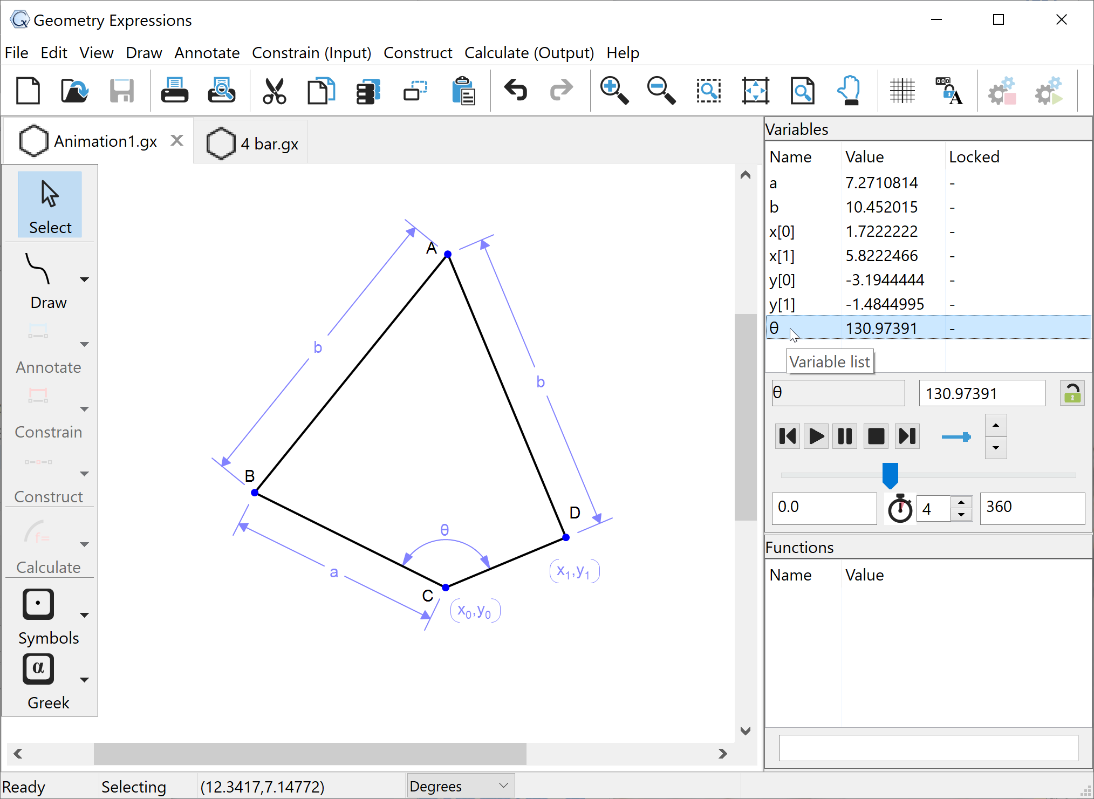Expand the Draw tools dropdown arrow
The image size is (1094, 799).
(84, 279)
